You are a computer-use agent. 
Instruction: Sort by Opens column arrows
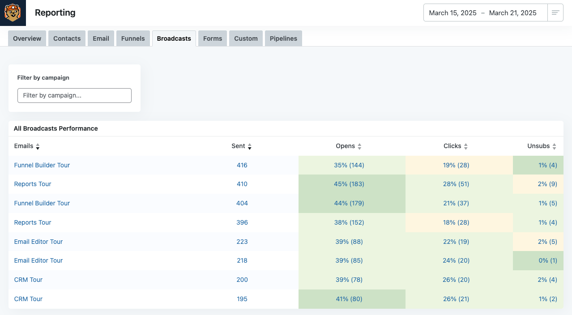click(359, 146)
